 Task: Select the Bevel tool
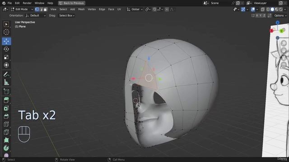[x=6, y=116]
